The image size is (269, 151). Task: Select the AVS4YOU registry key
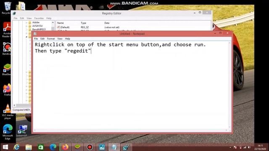tap(37, 26)
